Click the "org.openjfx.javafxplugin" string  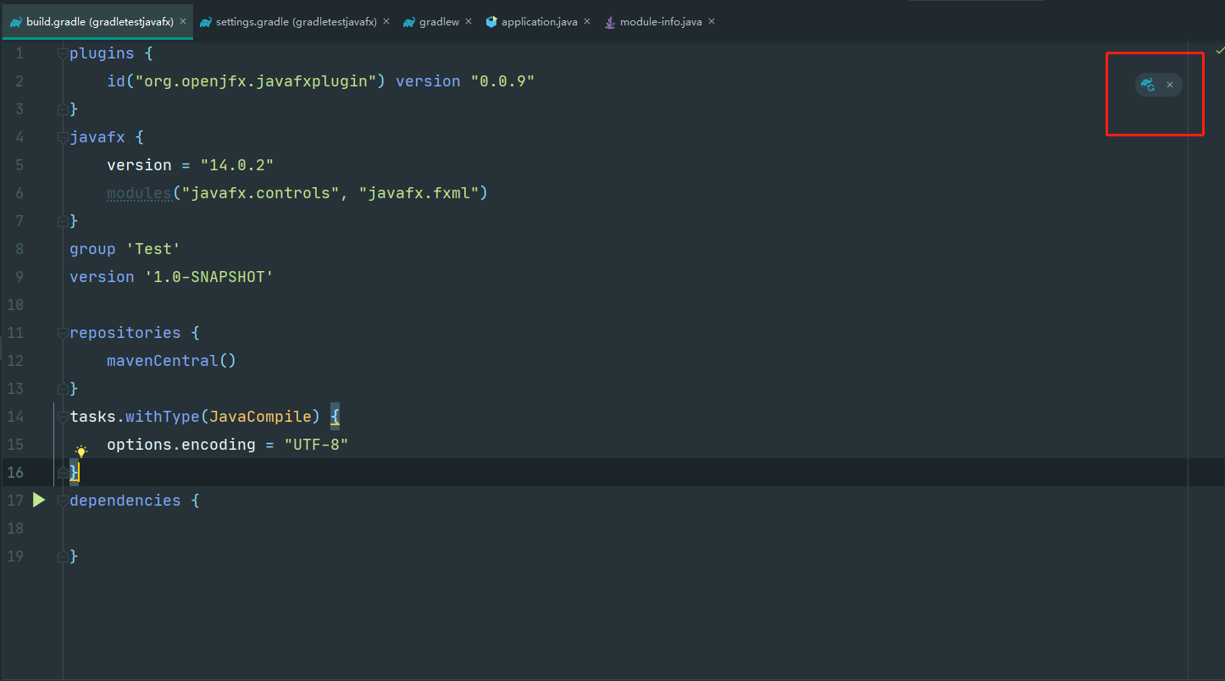(255, 81)
